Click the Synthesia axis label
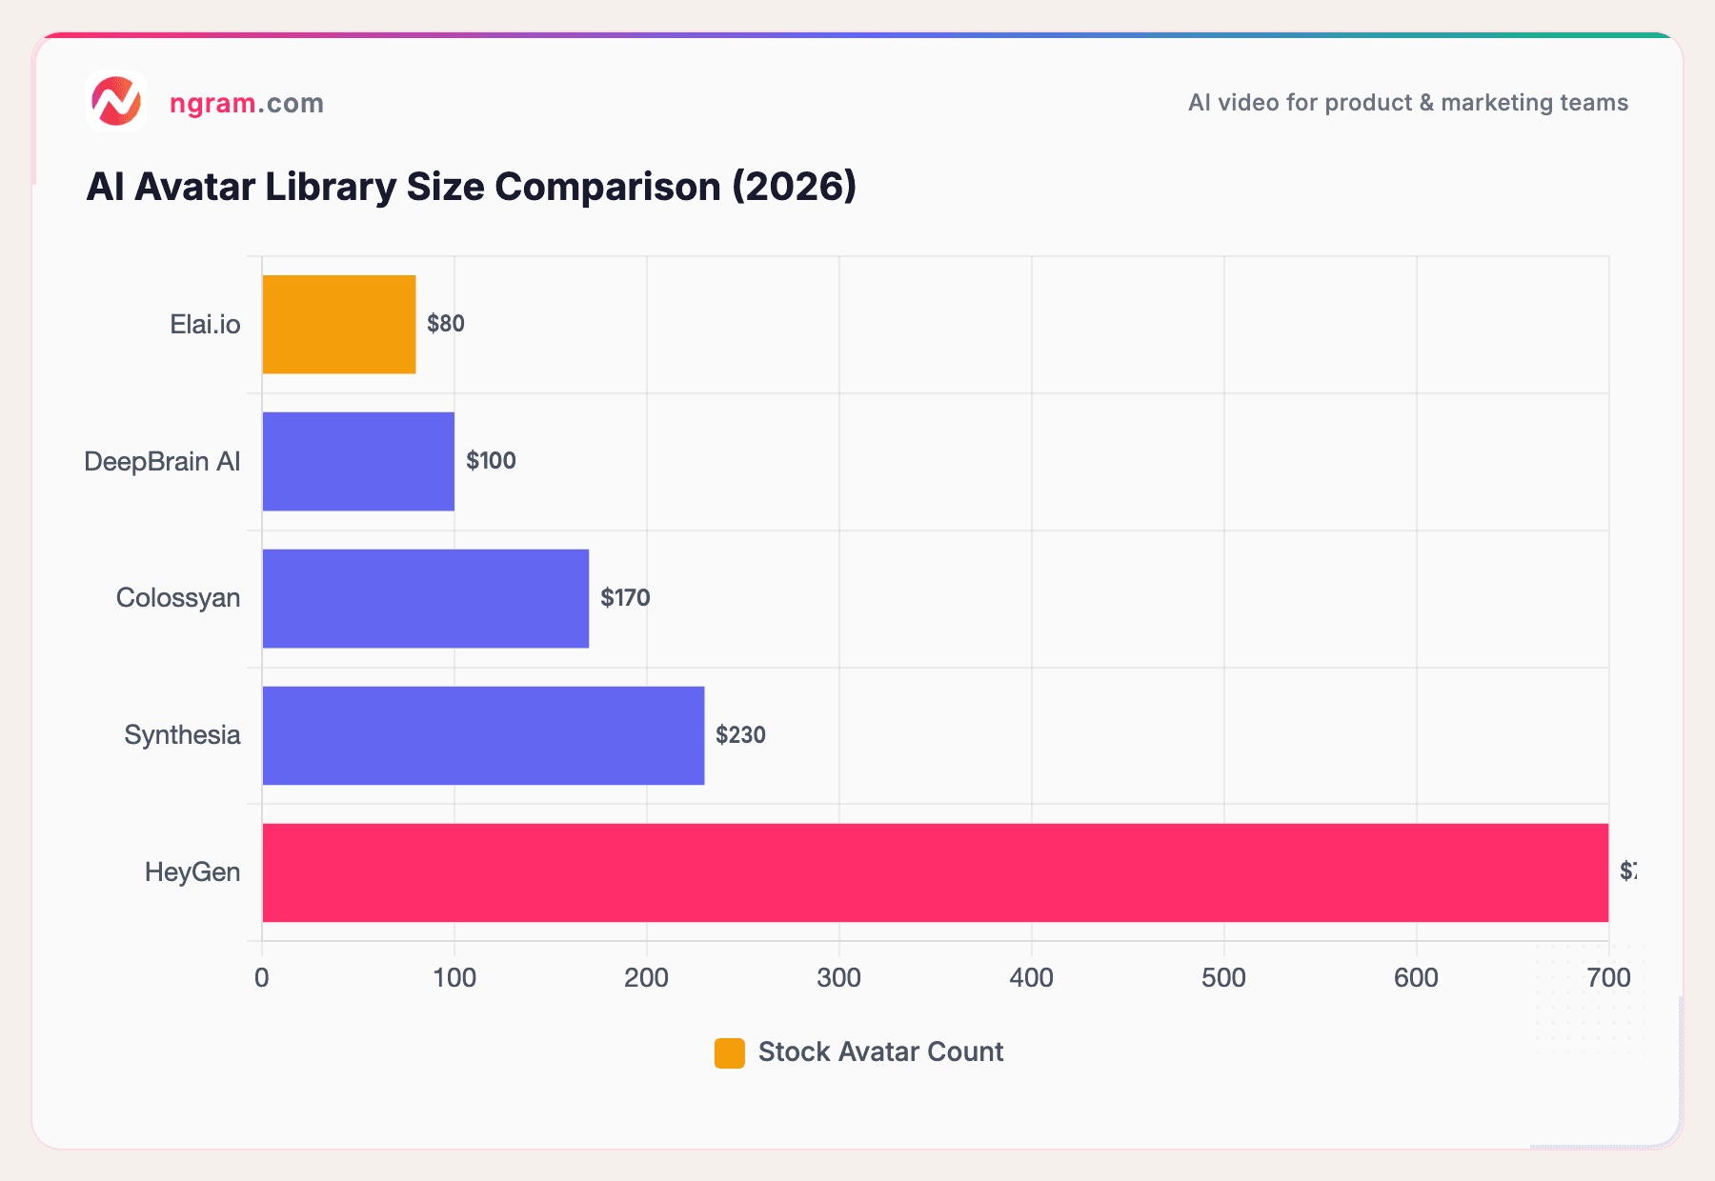1715x1181 pixels. pos(183,735)
